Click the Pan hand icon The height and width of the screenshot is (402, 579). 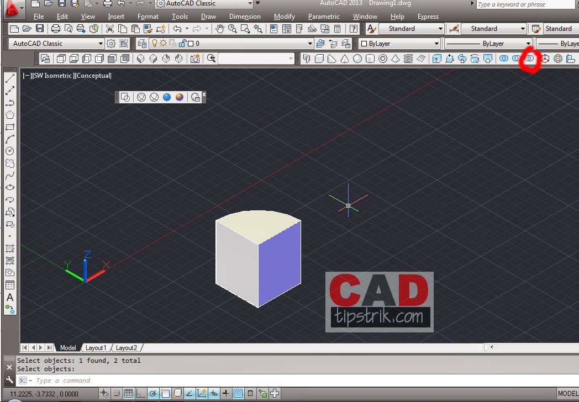[220, 28]
